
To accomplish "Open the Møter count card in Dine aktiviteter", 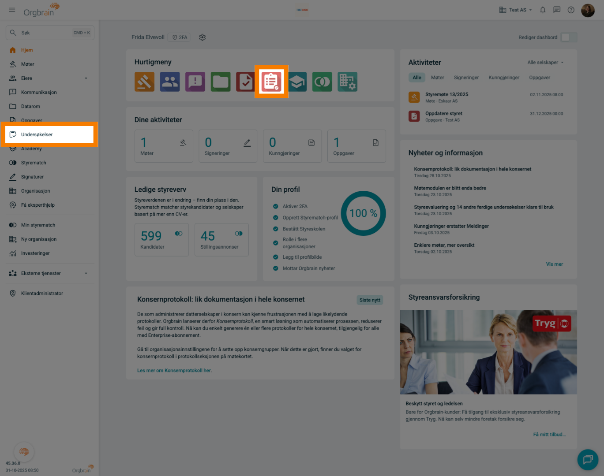I will [164, 146].
